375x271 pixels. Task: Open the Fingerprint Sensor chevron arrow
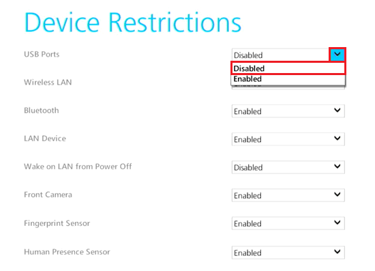tap(337, 223)
